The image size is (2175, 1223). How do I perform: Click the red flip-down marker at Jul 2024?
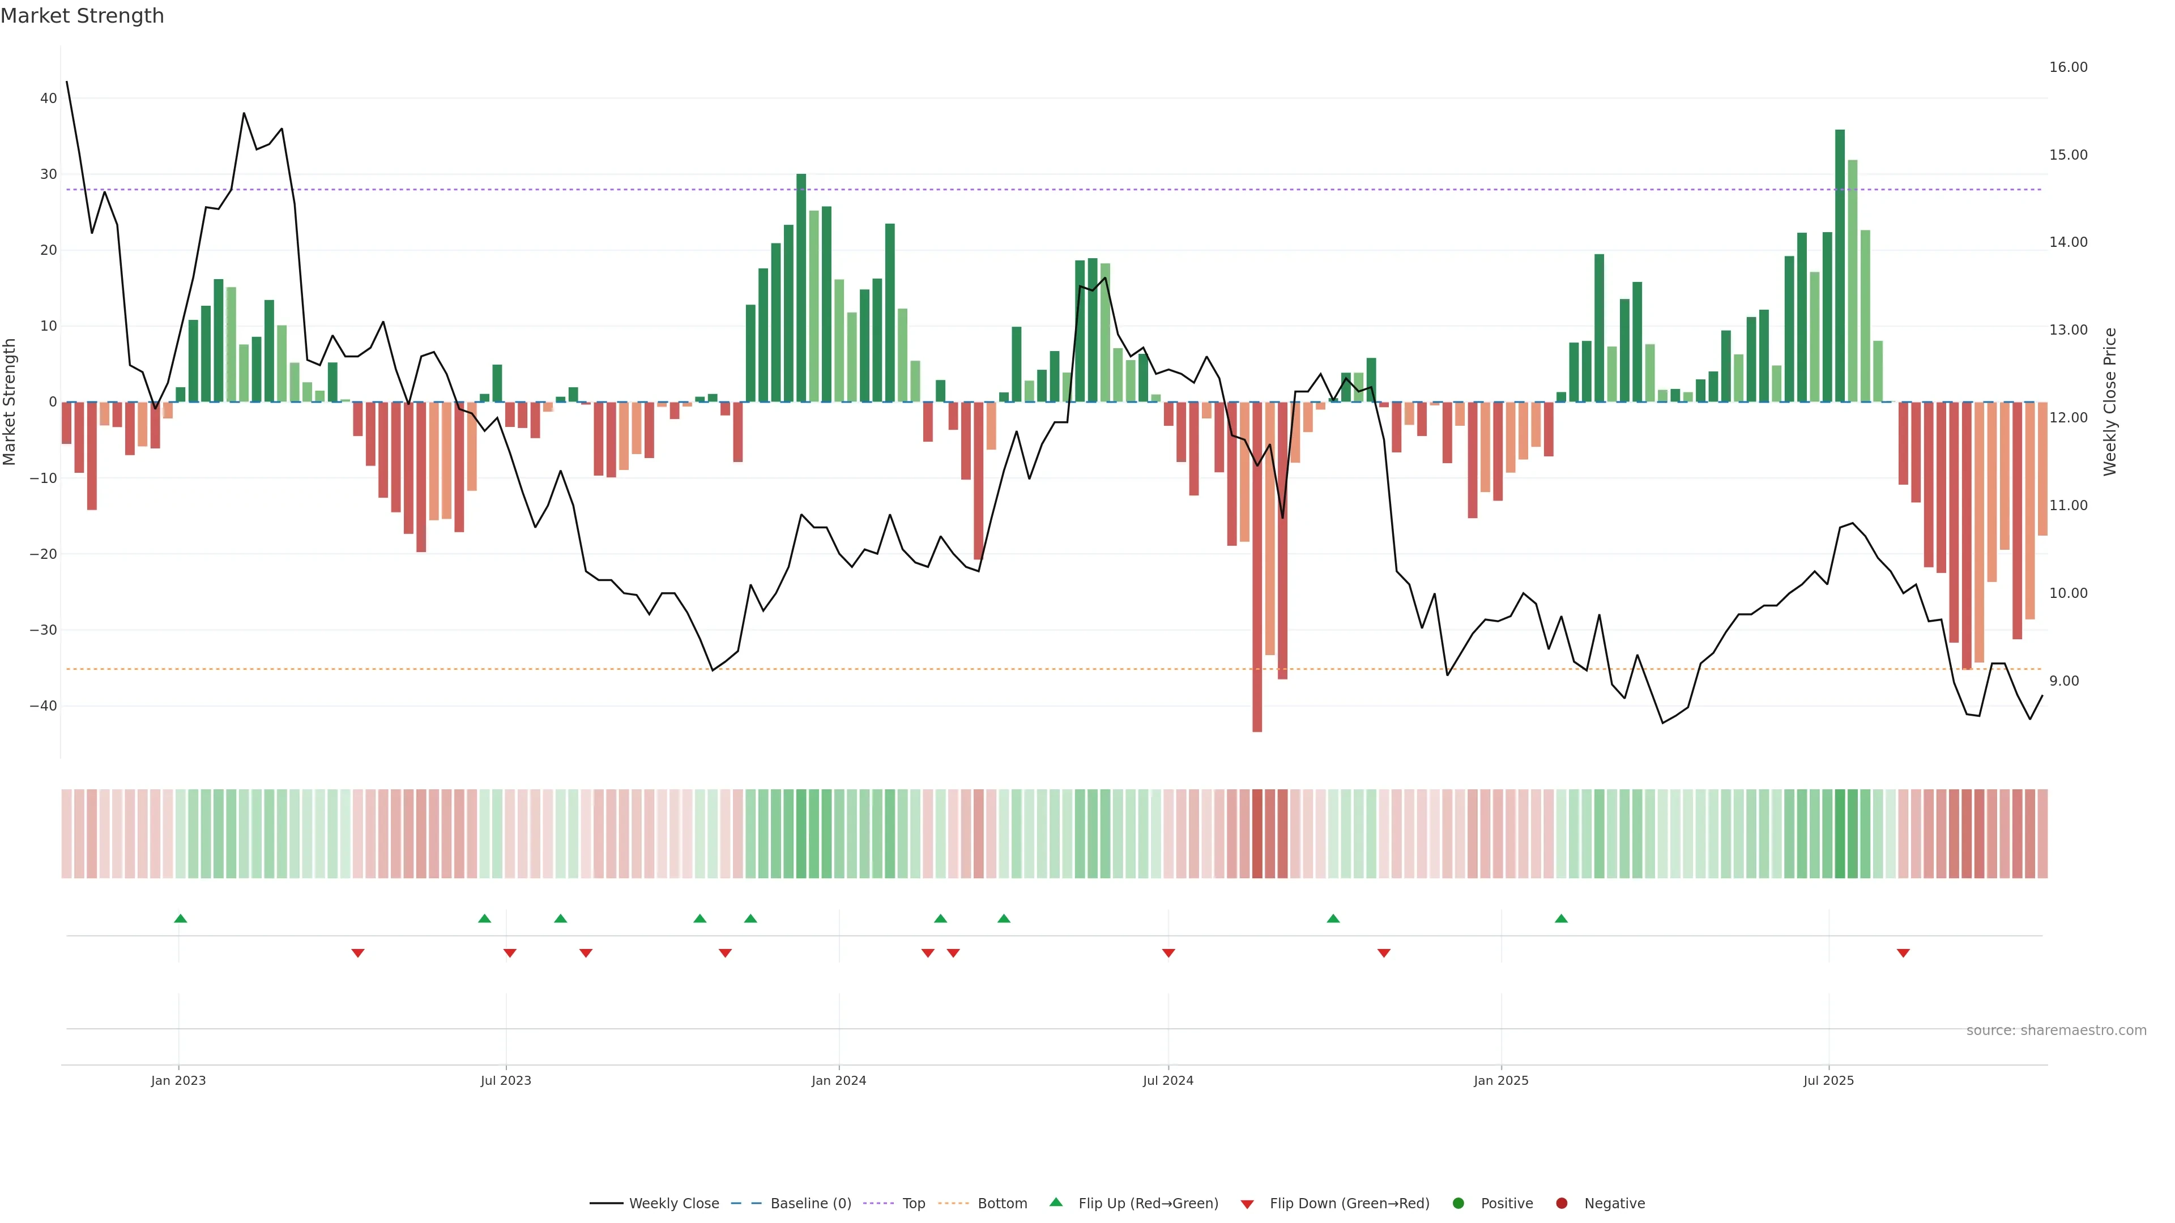click(x=1168, y=953)
